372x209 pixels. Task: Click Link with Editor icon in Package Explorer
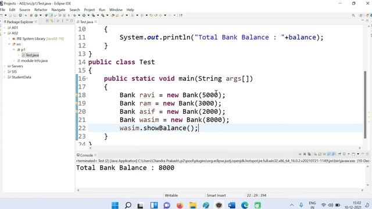click(52, 21)
